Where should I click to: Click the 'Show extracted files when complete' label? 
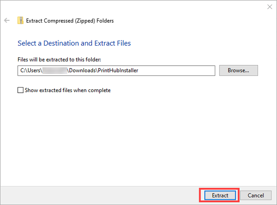tap(68, 90)
